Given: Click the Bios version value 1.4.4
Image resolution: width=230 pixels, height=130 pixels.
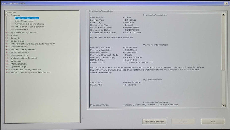Looking at the screenshot, I should point(128,18).
